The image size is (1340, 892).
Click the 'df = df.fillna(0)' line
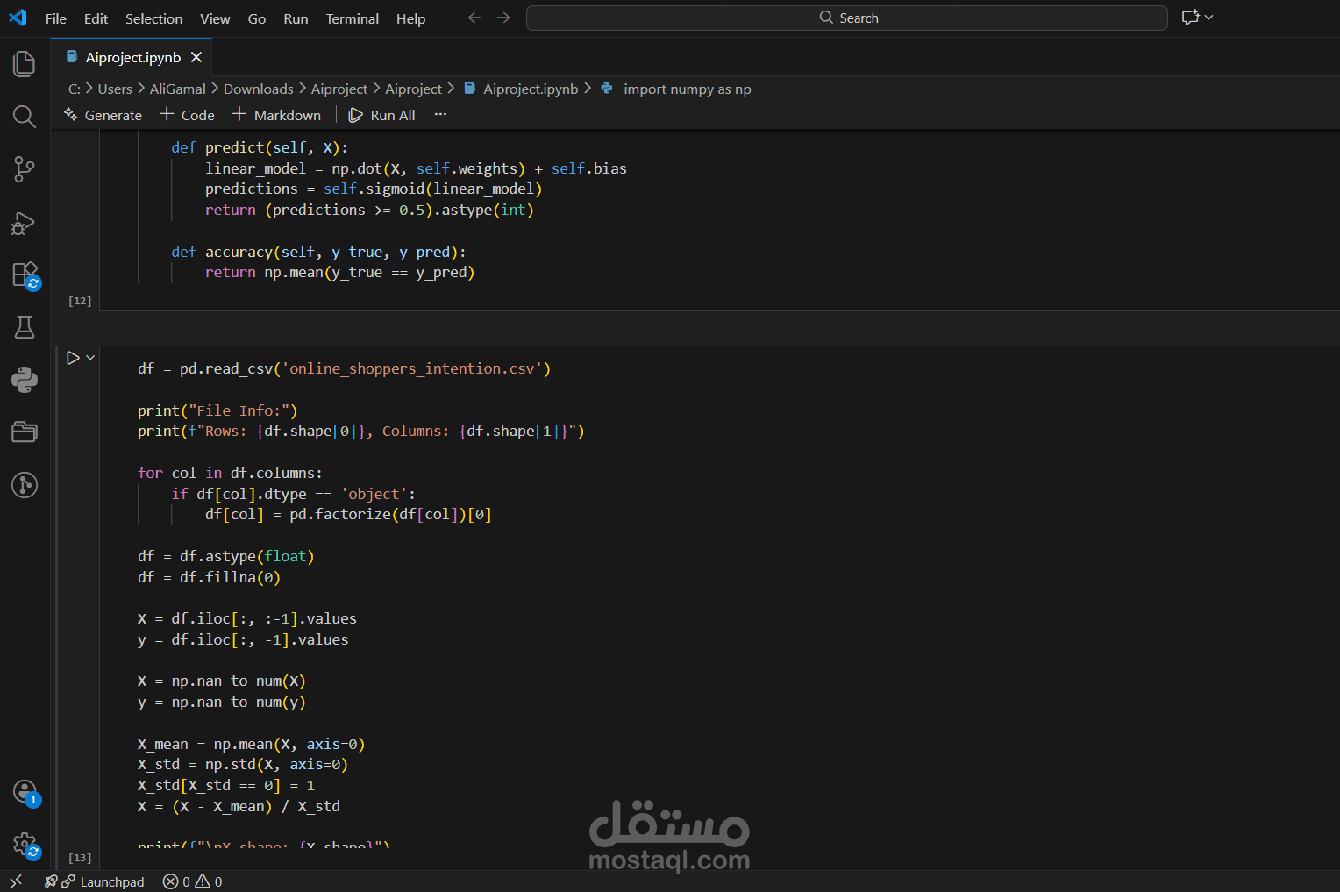209,577
